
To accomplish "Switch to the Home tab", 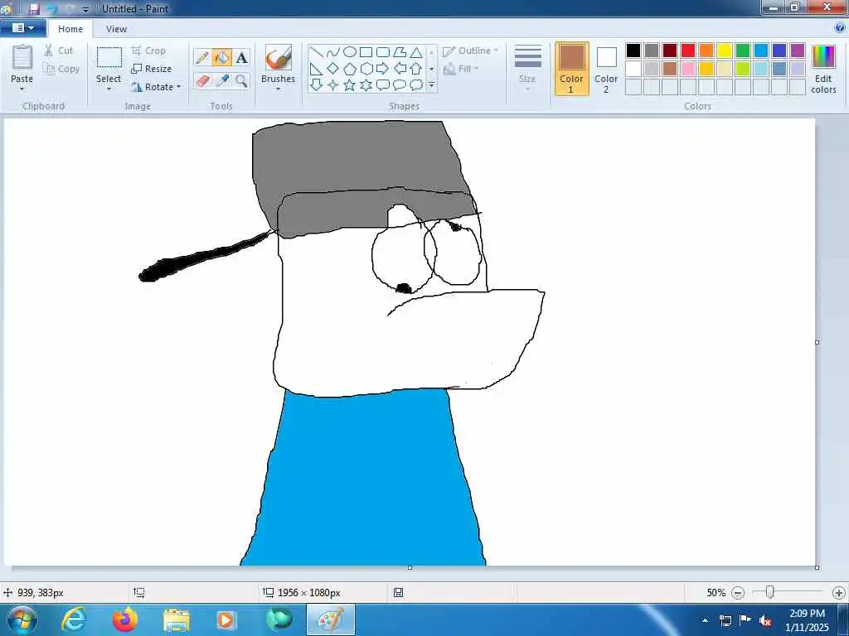I will (70, 29).
